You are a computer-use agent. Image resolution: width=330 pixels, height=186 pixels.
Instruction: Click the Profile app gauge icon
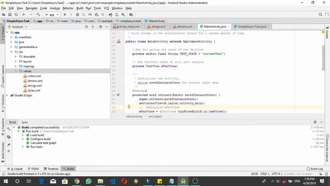(90, 14)
